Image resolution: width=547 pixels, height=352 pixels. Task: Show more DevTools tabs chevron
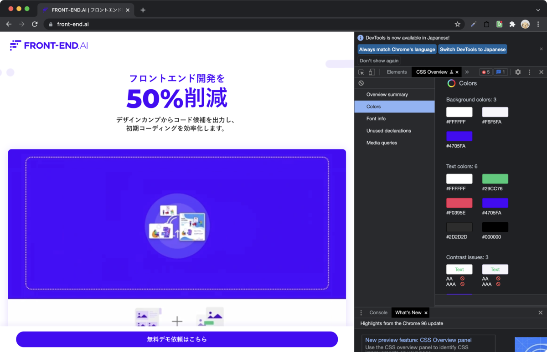(x=467, y=72)
